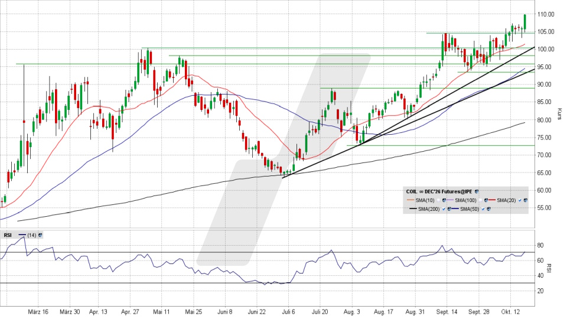Click the 'Aug. 17' date label

click(x=383, y=312)
